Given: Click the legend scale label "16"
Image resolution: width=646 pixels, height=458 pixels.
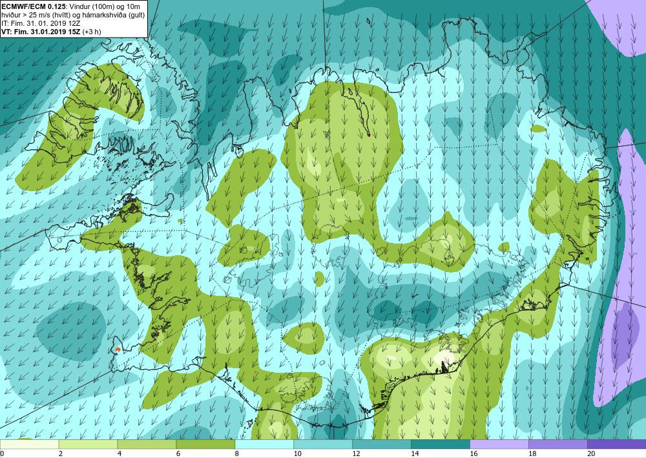Looking at the screenshot, I should point(474,453).
